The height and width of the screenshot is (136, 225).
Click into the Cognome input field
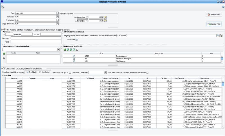(35, 38)
